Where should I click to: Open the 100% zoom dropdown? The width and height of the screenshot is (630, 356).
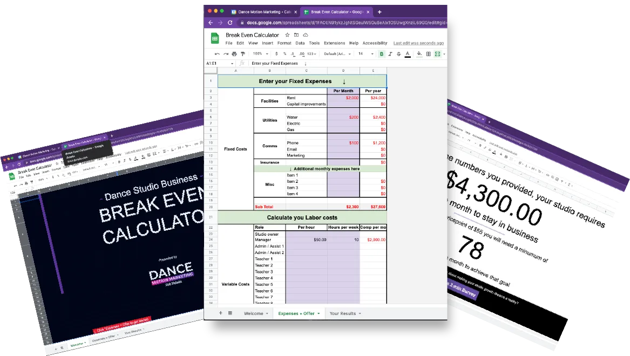point(260,54)
